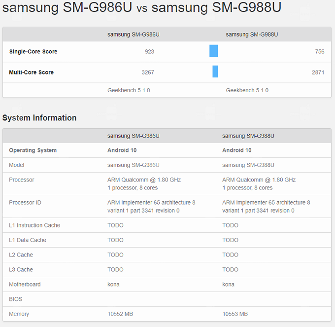
Task: Click Android 10 in the SM-G988U column
Action: coord(237,150)
